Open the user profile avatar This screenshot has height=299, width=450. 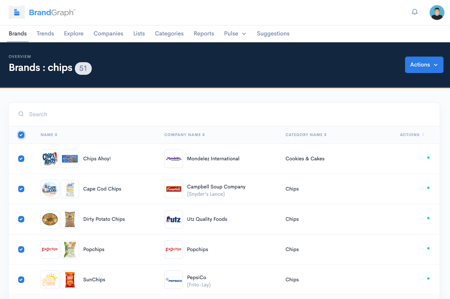pyautogui.click(x=437, y=12)
